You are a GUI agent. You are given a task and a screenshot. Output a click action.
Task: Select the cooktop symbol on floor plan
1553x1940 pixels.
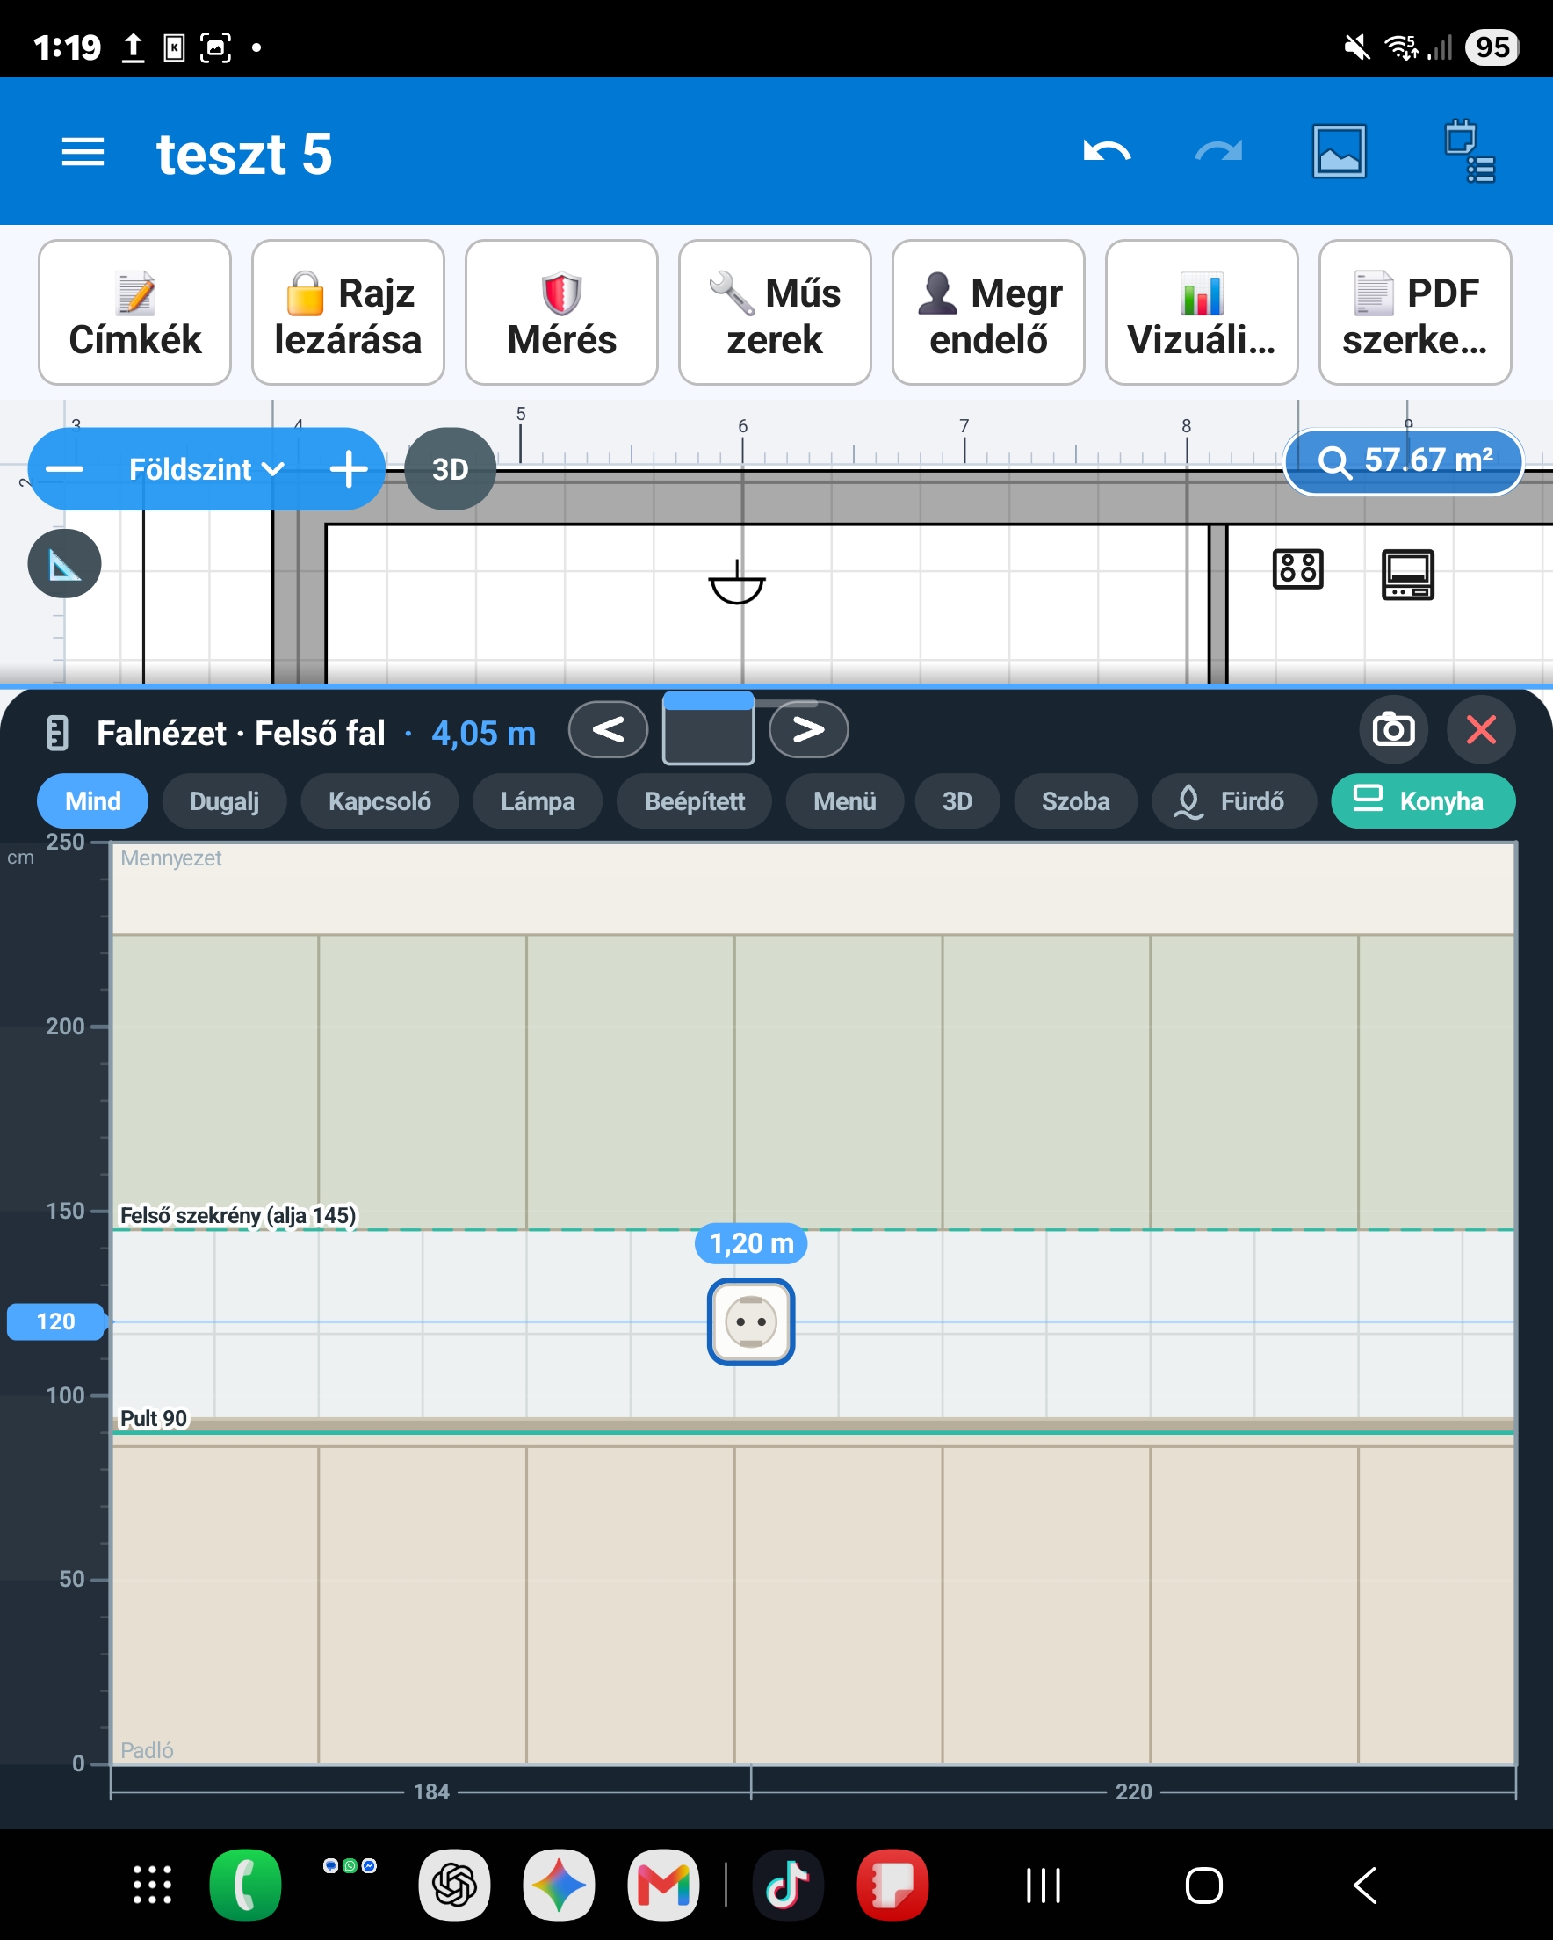tap(1297, 568)
